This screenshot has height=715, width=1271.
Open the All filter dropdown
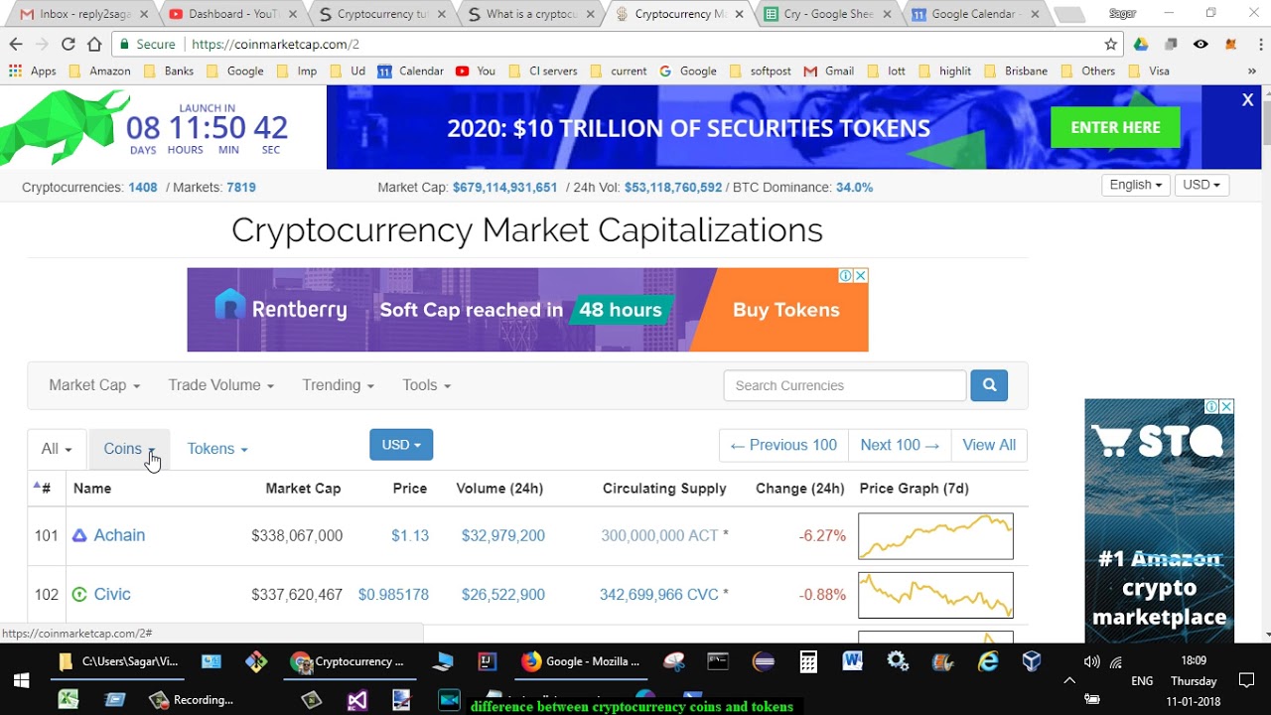(x=57, y=449)
